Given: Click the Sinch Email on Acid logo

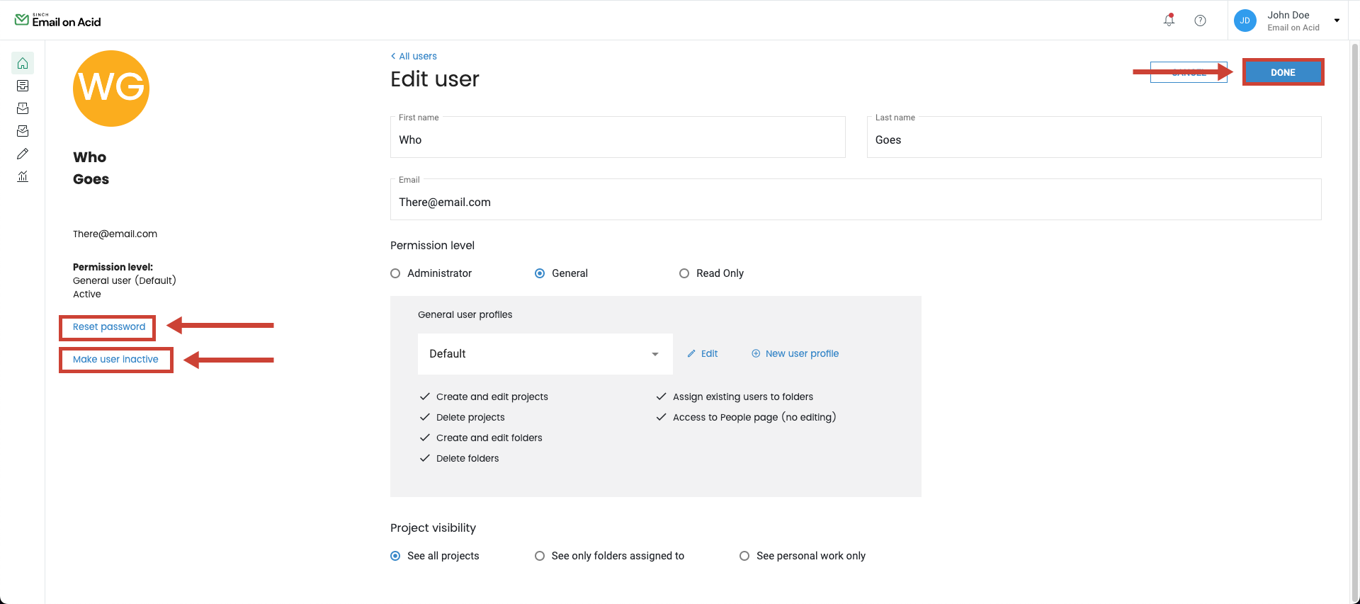Looking at the screenshot, I should (57, 20).
